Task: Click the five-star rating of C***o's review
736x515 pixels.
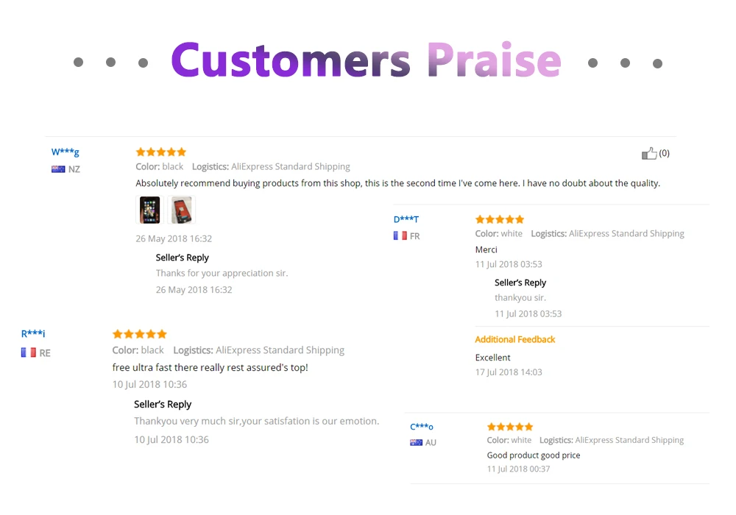Action: (x=510, y=427)
